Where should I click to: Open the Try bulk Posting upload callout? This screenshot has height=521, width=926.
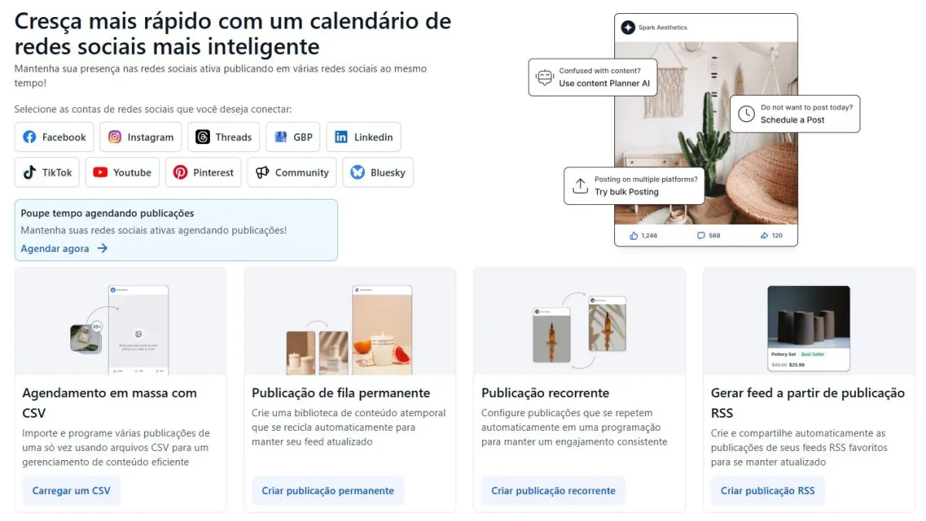point(634,186)
